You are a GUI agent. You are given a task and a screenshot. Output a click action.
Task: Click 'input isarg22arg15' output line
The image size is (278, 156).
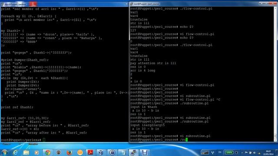click(x=148, y=125)
